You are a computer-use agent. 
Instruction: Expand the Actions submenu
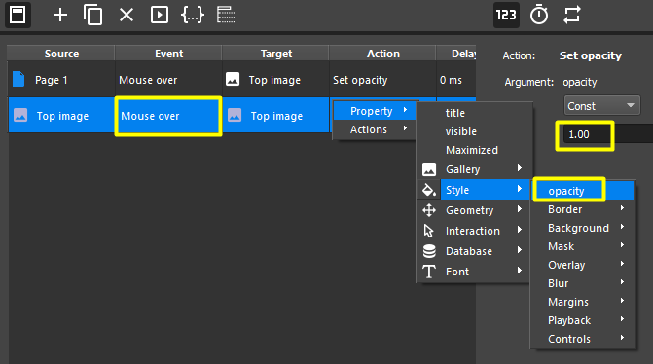(x=375, y=129)
